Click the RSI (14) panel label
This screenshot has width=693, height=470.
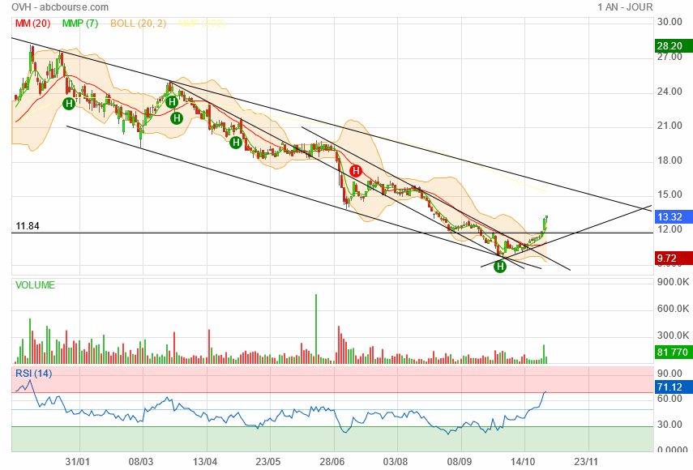(33, 374)
